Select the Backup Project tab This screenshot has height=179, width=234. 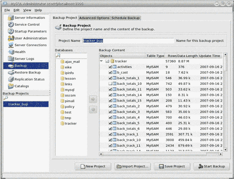point(65,18)
